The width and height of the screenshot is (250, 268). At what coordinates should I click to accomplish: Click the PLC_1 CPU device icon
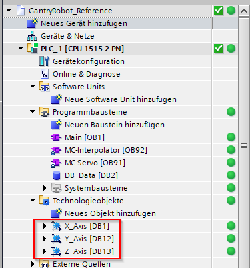click(33, 49)
